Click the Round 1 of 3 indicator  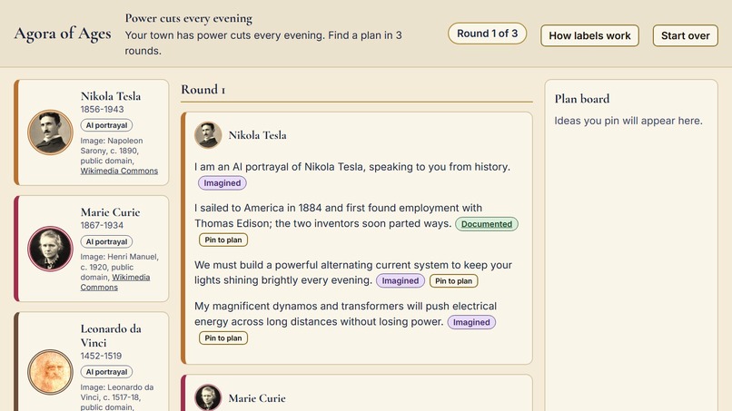(x=487, y=34)
